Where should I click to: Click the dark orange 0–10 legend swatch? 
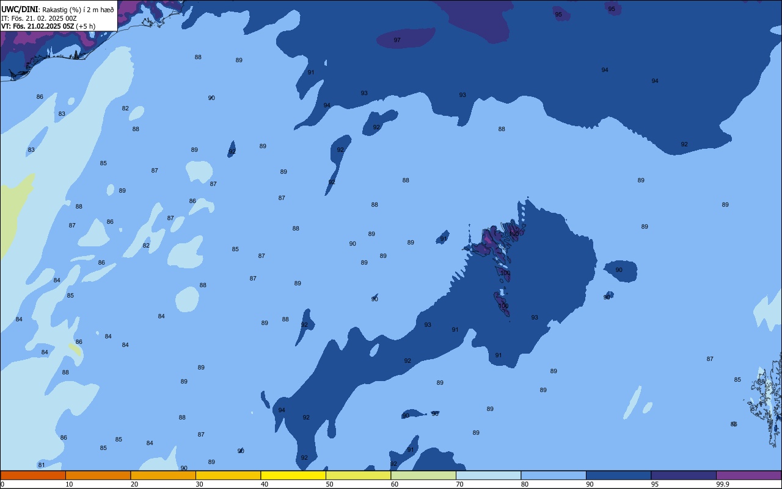(33, 475)
